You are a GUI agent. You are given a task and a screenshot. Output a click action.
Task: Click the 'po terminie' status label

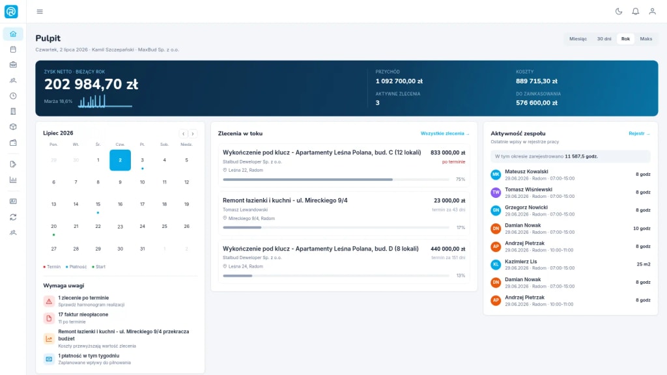[453, 162]
